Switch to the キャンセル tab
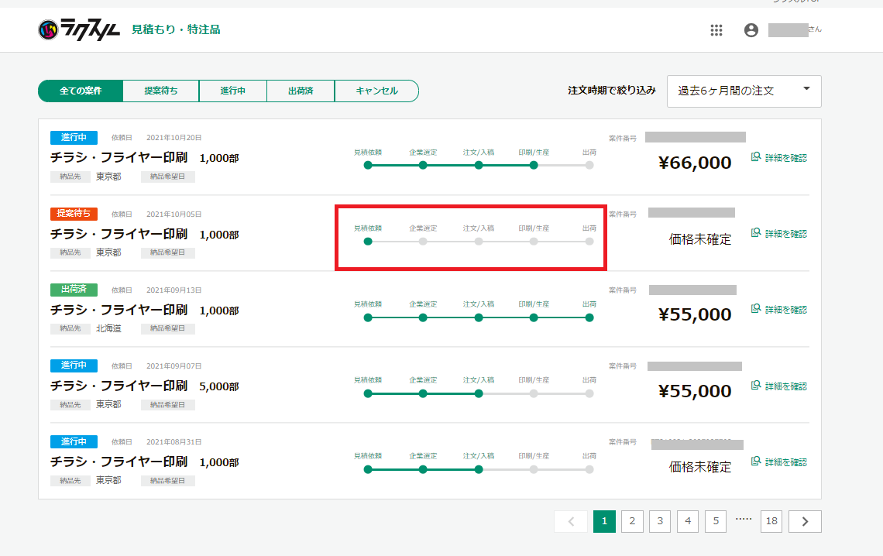 (376, 91)
